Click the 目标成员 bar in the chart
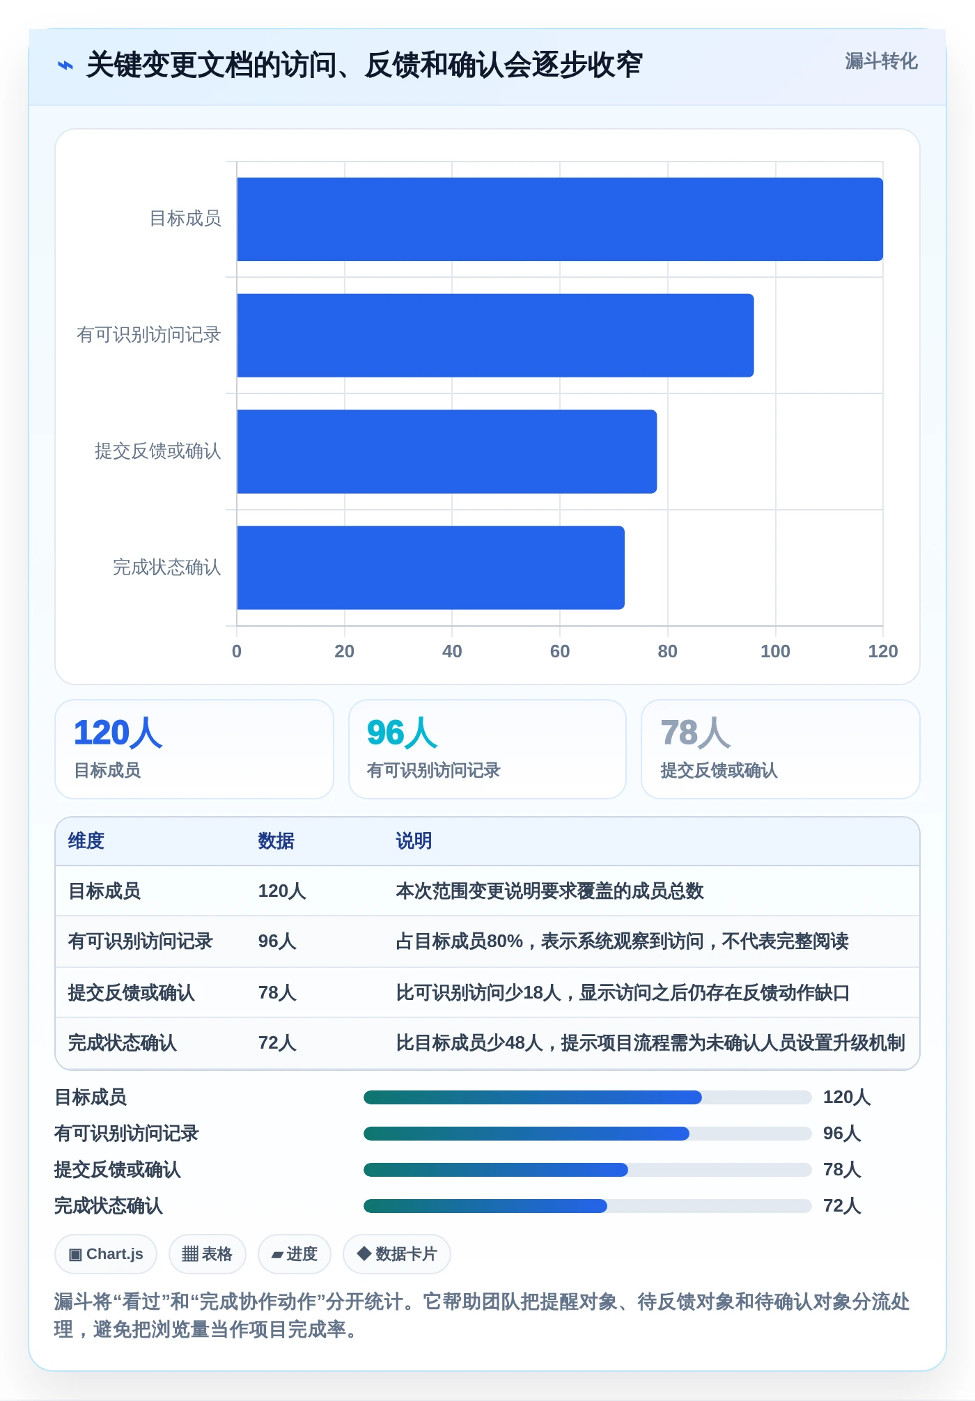975x1401 pixels. 560,219
